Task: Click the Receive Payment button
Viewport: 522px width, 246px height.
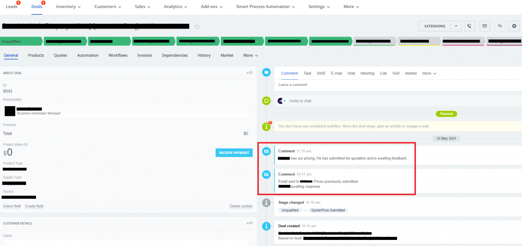Action: tap(234, 152)
